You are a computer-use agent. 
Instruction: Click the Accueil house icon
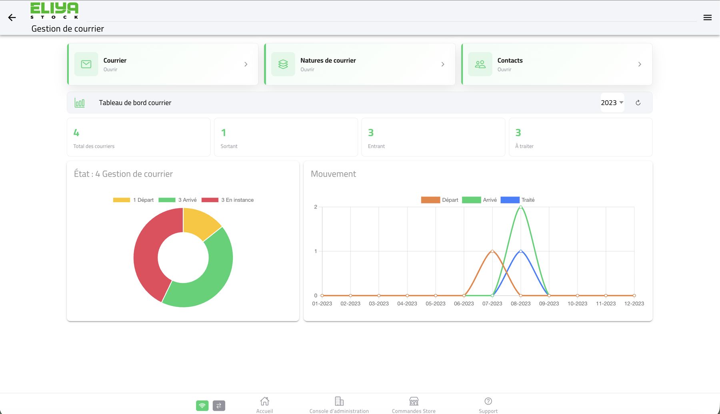[265, 401]
